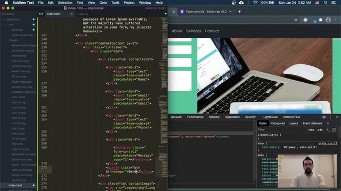Open the Sublime tab list dropdown arrow
Image resolution: width=341 pixels, height=191 pixels.
pos(166,14)
